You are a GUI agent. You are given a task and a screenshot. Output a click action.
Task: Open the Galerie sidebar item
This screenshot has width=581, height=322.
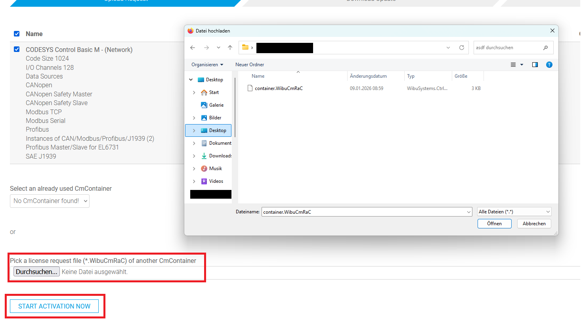coord(216,105)
